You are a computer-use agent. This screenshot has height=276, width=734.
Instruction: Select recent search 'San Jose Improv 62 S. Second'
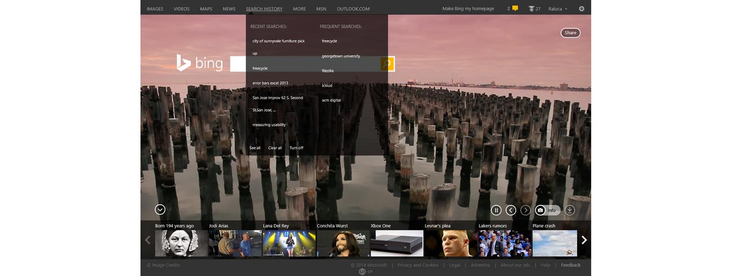[278, 104]
